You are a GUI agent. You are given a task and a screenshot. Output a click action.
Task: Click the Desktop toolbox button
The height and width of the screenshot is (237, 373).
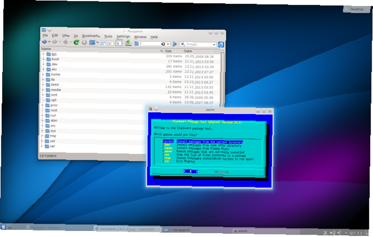356,9
